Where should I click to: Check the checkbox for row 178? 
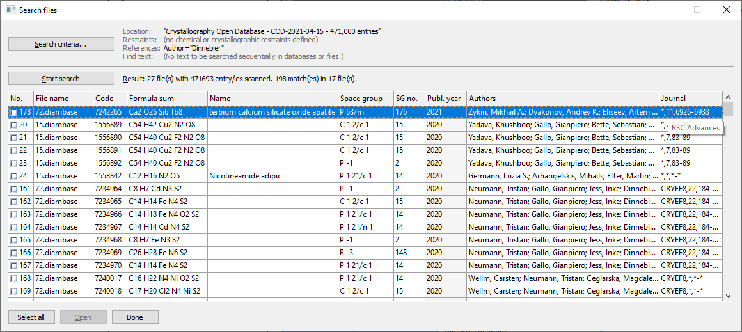pos(14,112)
